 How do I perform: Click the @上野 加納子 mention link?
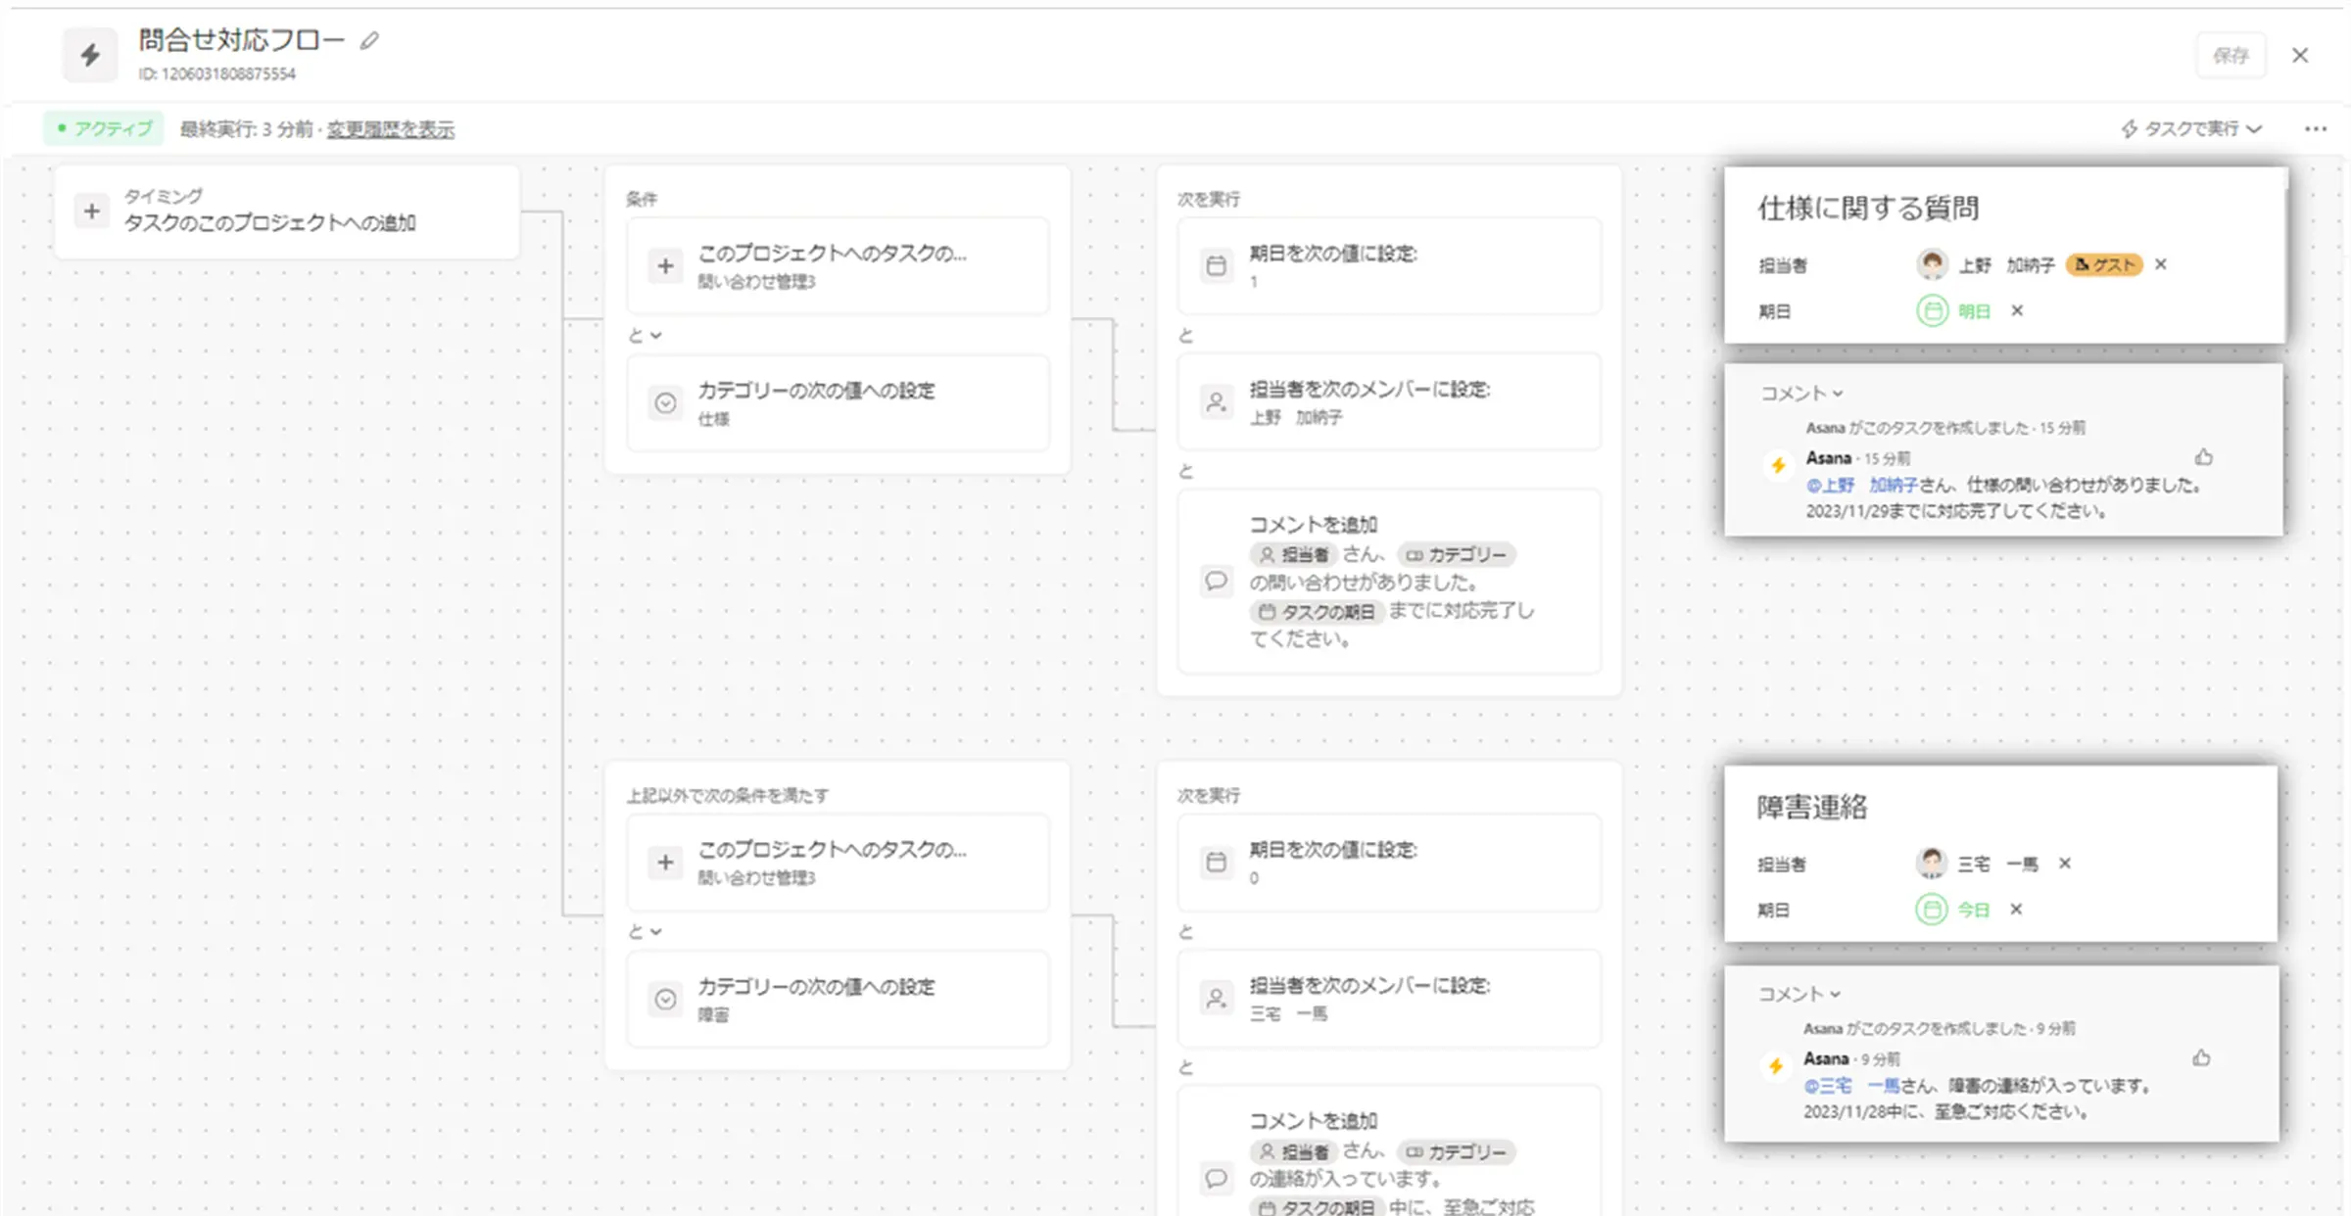tap(1861, 485)
